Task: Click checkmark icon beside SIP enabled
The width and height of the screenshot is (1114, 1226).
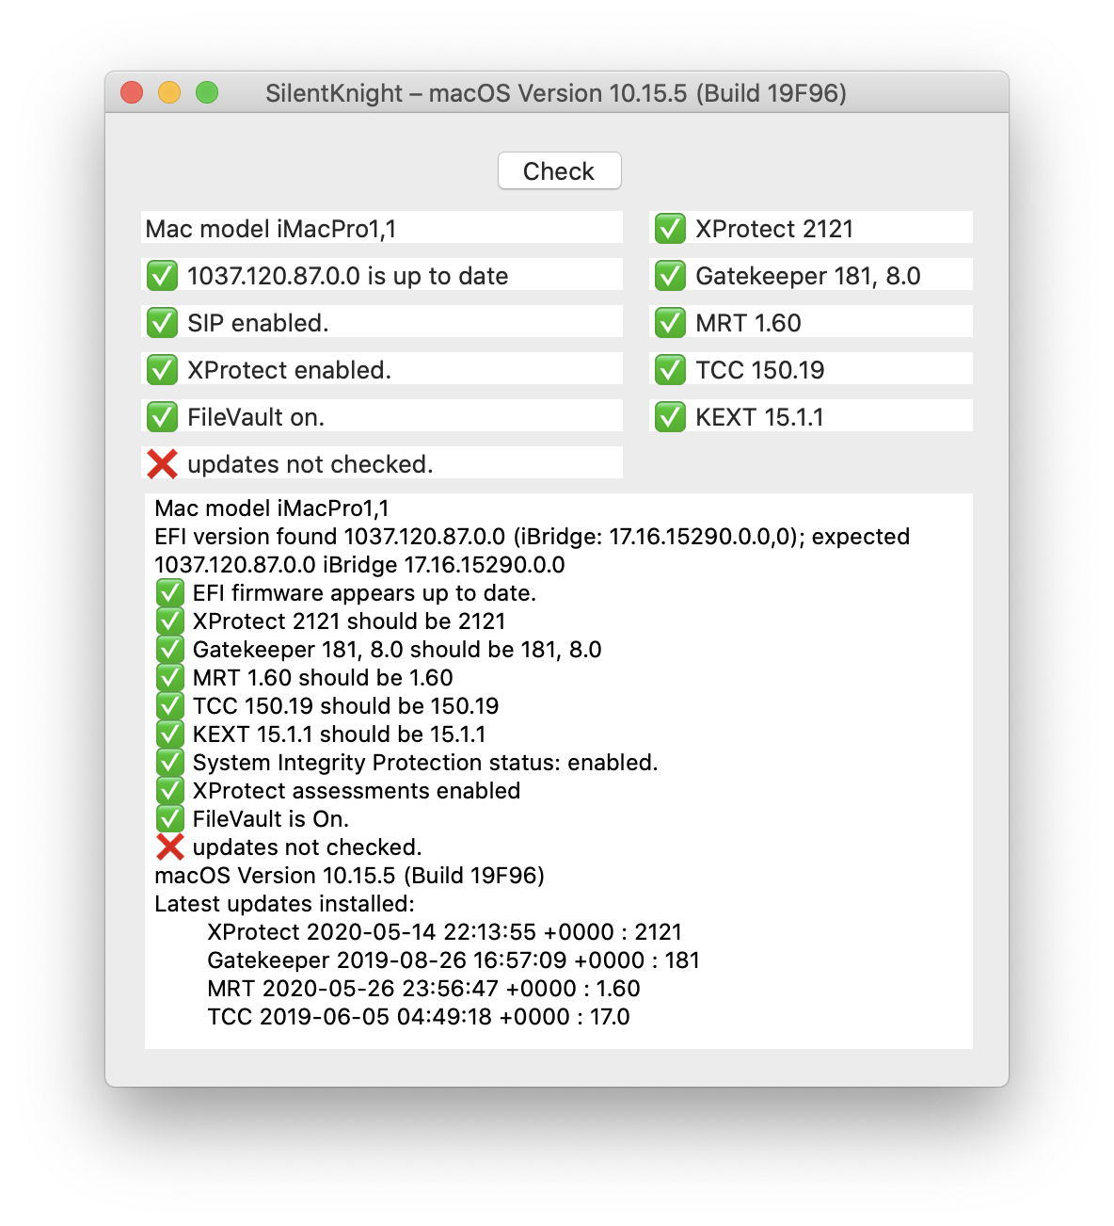Action: 162,323
